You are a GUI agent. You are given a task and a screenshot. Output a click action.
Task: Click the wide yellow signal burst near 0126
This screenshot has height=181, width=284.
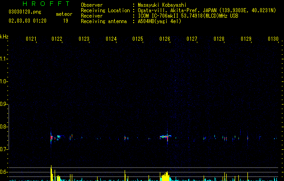(x=166, y=176)
